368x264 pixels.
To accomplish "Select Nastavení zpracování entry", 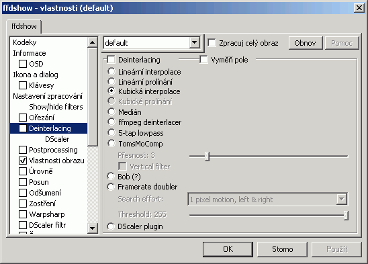I will tap(48, 96).
